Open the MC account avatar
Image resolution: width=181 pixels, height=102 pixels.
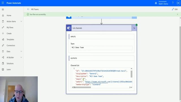(x=178, y=3)
